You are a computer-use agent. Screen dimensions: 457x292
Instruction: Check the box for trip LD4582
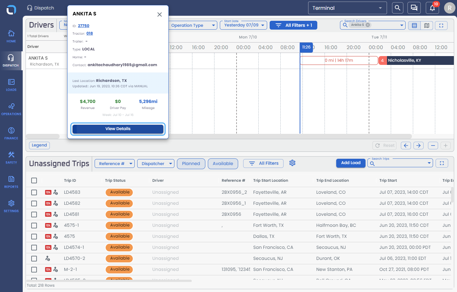point(34,203)
